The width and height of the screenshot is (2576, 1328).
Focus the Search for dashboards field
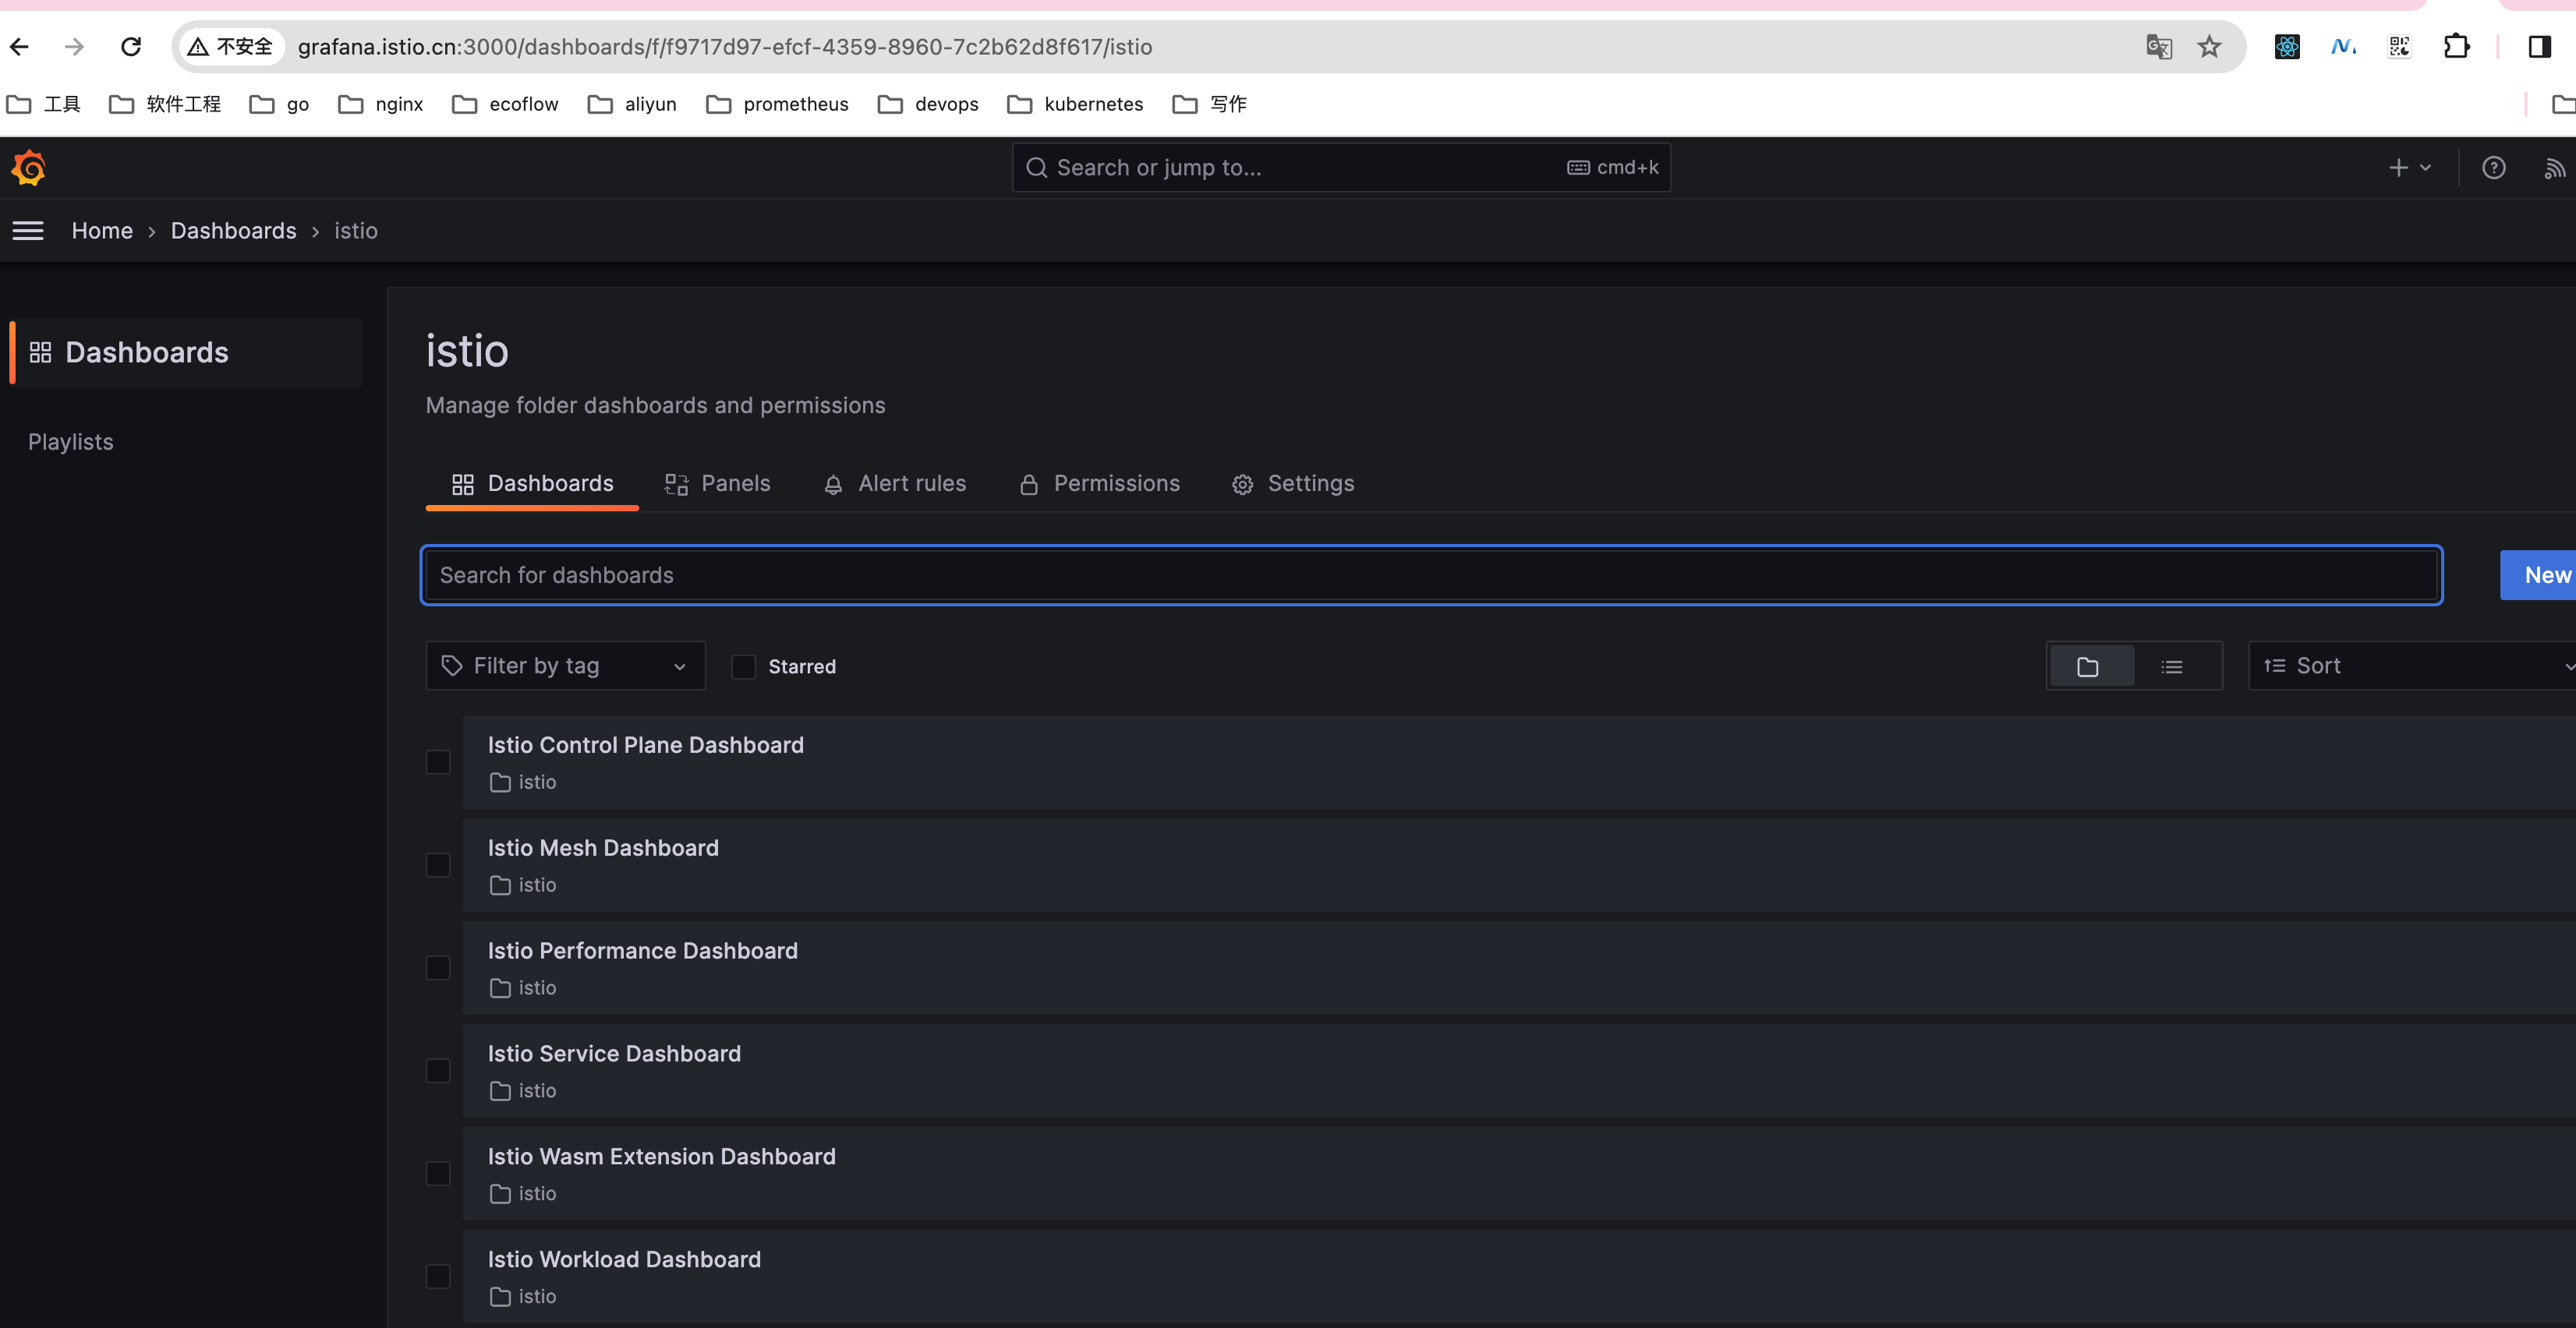(1430, 576)
